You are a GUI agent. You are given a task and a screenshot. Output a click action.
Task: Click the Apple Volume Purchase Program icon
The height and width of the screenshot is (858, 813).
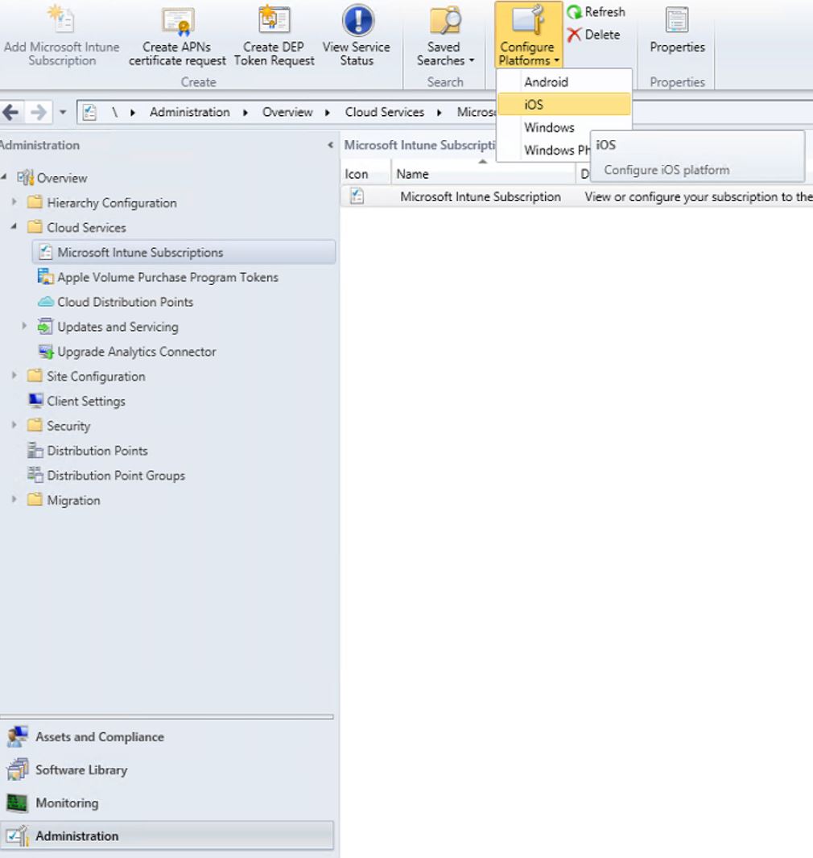click(45, 277)
